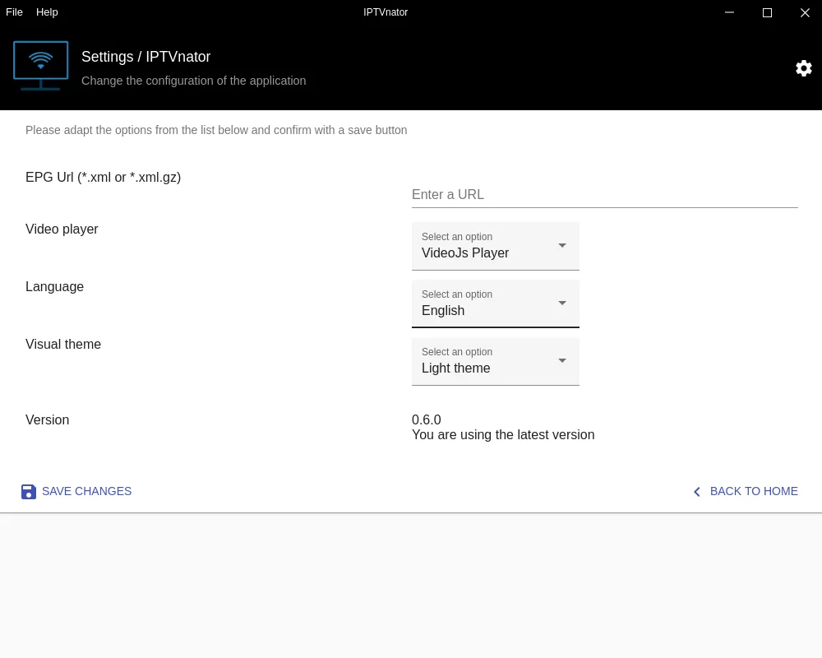The width and height of the screenshot is (822, 658).
Task: Maximize the application window
Action: 767,12
